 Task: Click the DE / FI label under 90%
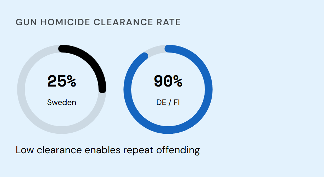(168, 103)
